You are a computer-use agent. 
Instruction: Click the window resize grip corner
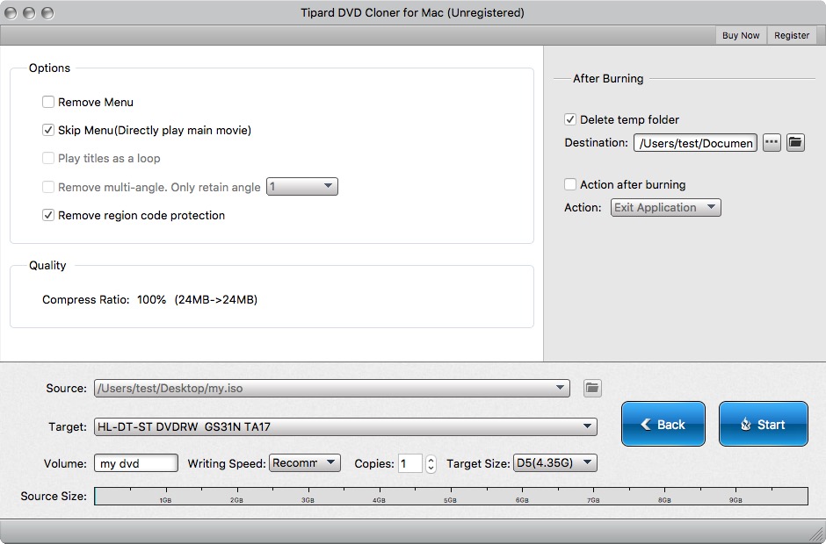816,534
